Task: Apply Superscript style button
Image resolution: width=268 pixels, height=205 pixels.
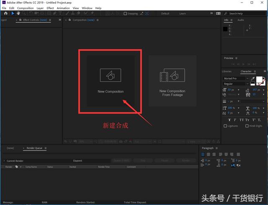Action: tap(254, 120)
